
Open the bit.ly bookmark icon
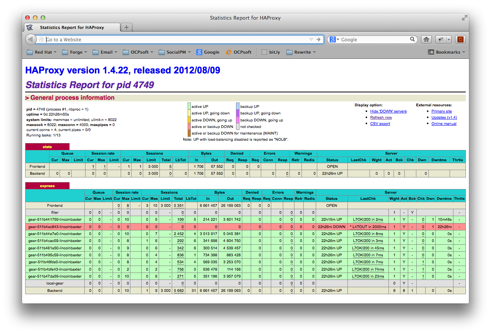pyautogui.click(x=264, y=52)
